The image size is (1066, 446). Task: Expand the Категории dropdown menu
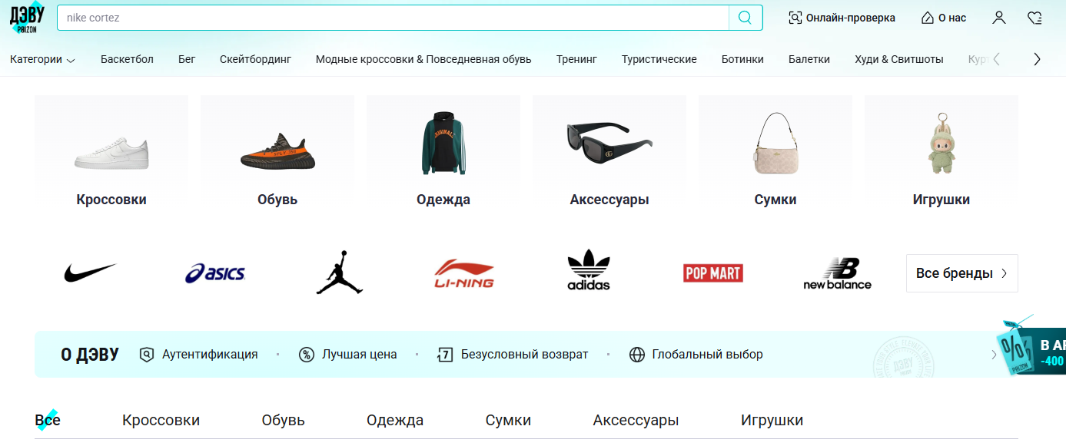click(42, 59)
